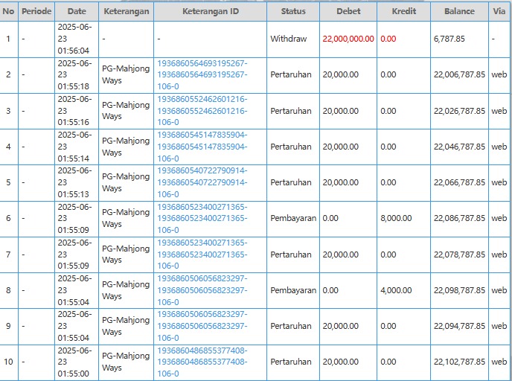Open Keterangan ID link in row 6
Screen dimensions: 512x381
click(202, 219)
